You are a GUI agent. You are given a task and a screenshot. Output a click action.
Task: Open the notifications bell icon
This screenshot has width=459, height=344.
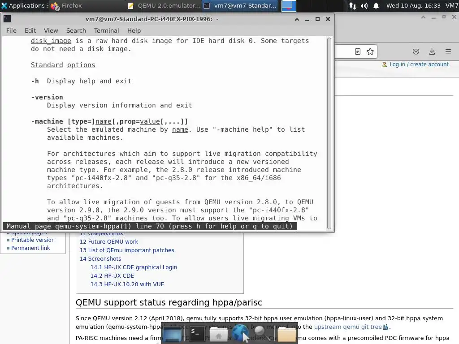click(376, 6)
